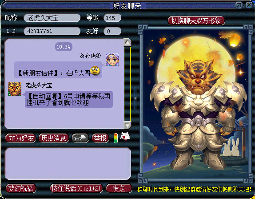255x199 pixels.
Task: Click 加为好友 to add friend
Action: [x=20, y=138]
